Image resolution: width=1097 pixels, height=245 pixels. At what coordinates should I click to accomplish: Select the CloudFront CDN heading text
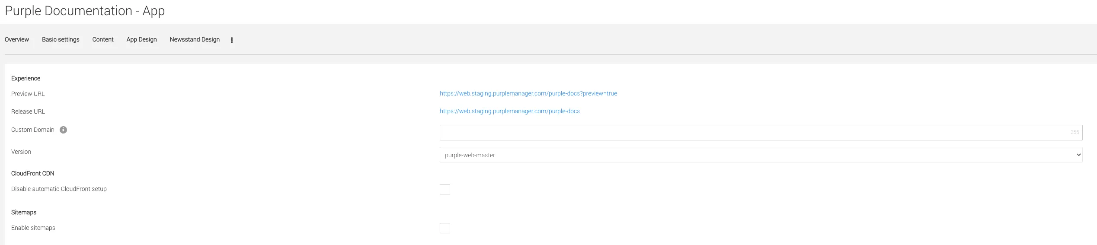32,173
